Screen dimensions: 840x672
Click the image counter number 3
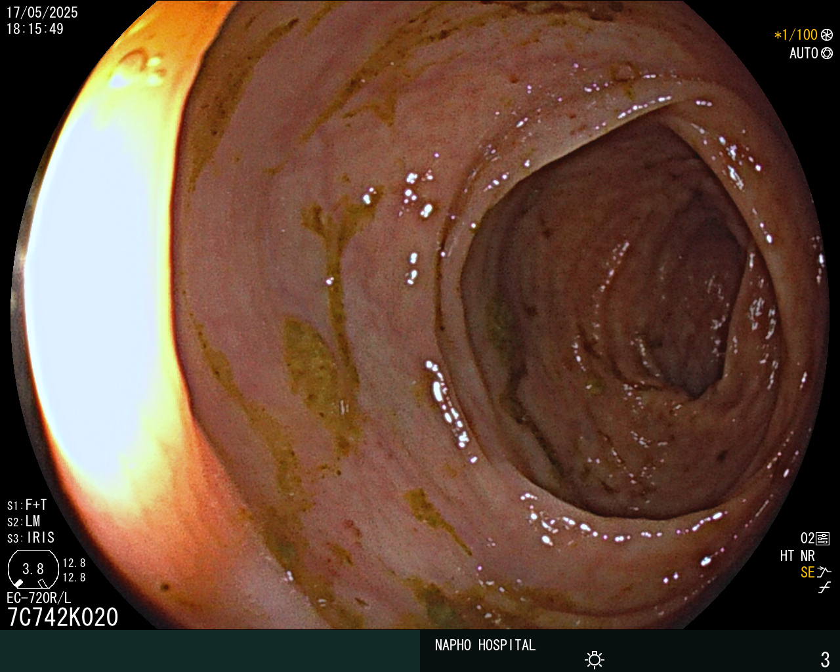[825, 659]
